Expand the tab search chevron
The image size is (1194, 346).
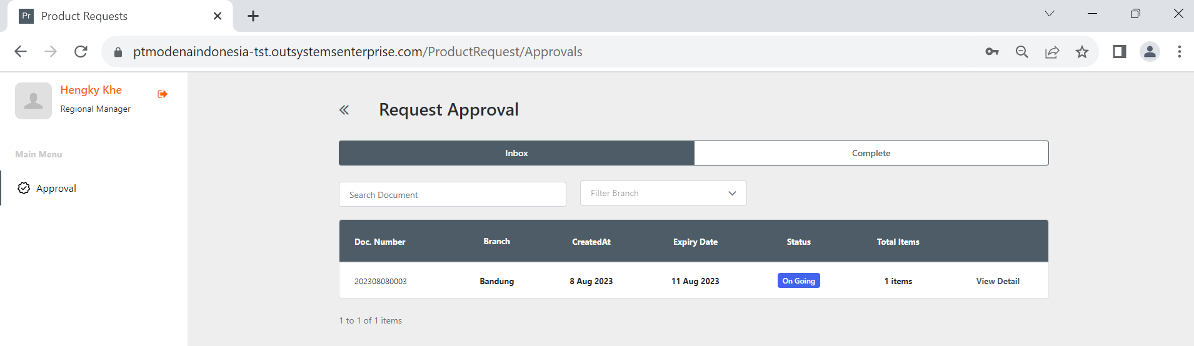pyautogui.click(x=1050, y=14)
